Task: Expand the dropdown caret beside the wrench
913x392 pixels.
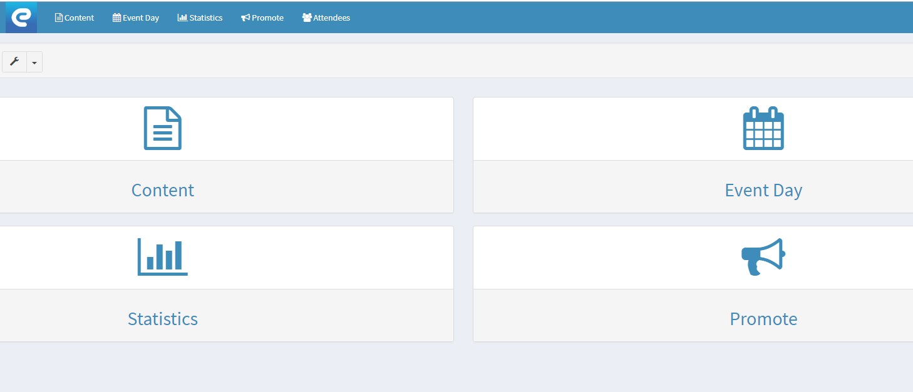Action: pos(34,62)
